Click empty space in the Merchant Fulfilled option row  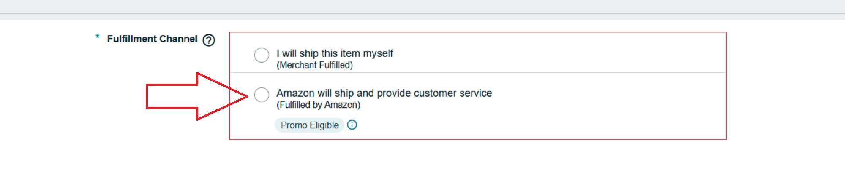tap(558, 53)
